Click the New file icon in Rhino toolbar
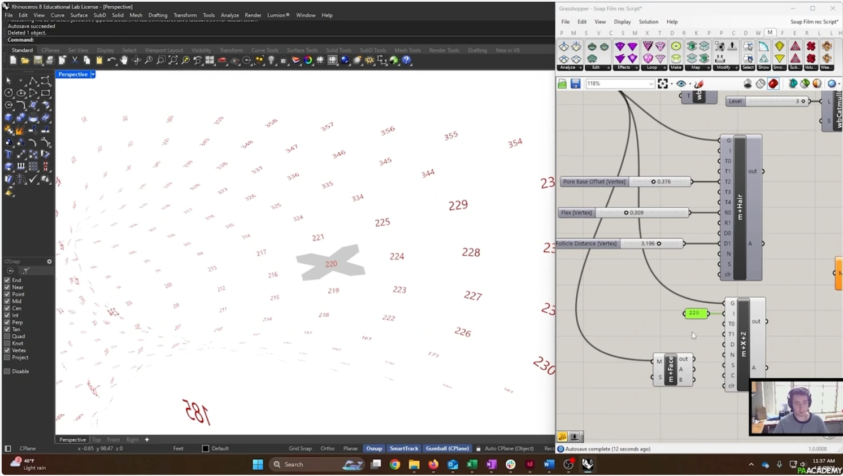This screenshot has height=476, width=843. pyautogui.click(x=13, y=60)
